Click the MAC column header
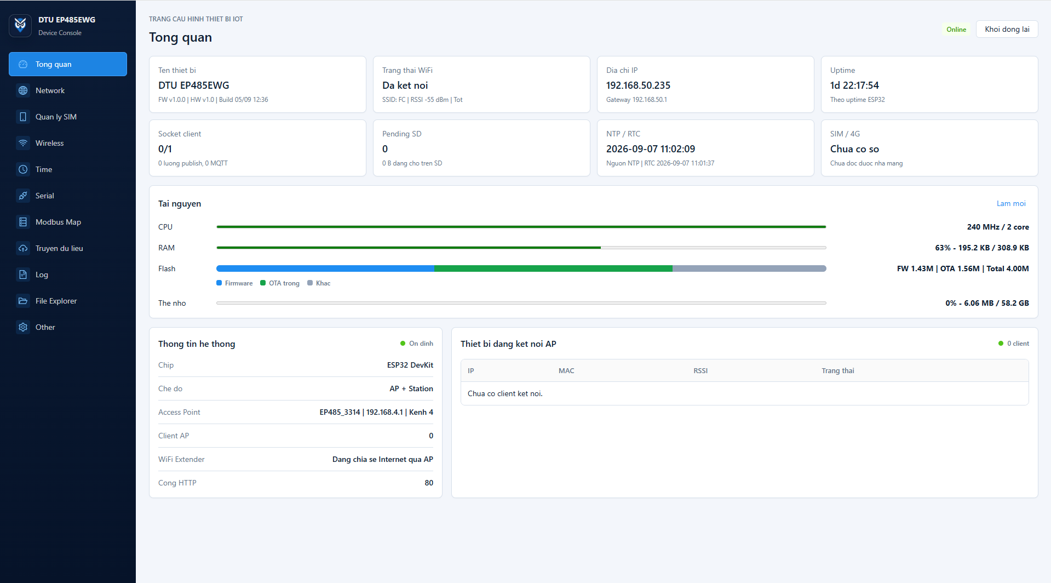This screenshot has width=1051, height=583. coord(566,371)
